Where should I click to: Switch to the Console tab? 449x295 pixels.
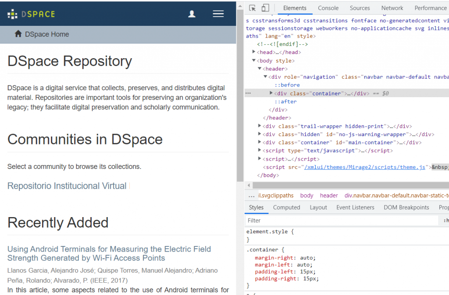click(x=328, y=8)
